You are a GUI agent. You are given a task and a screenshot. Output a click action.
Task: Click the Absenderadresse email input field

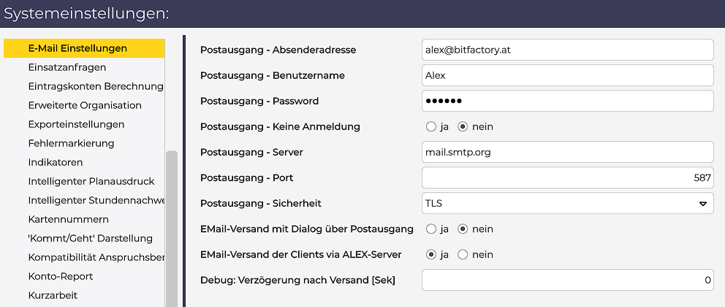click(567, 50)
